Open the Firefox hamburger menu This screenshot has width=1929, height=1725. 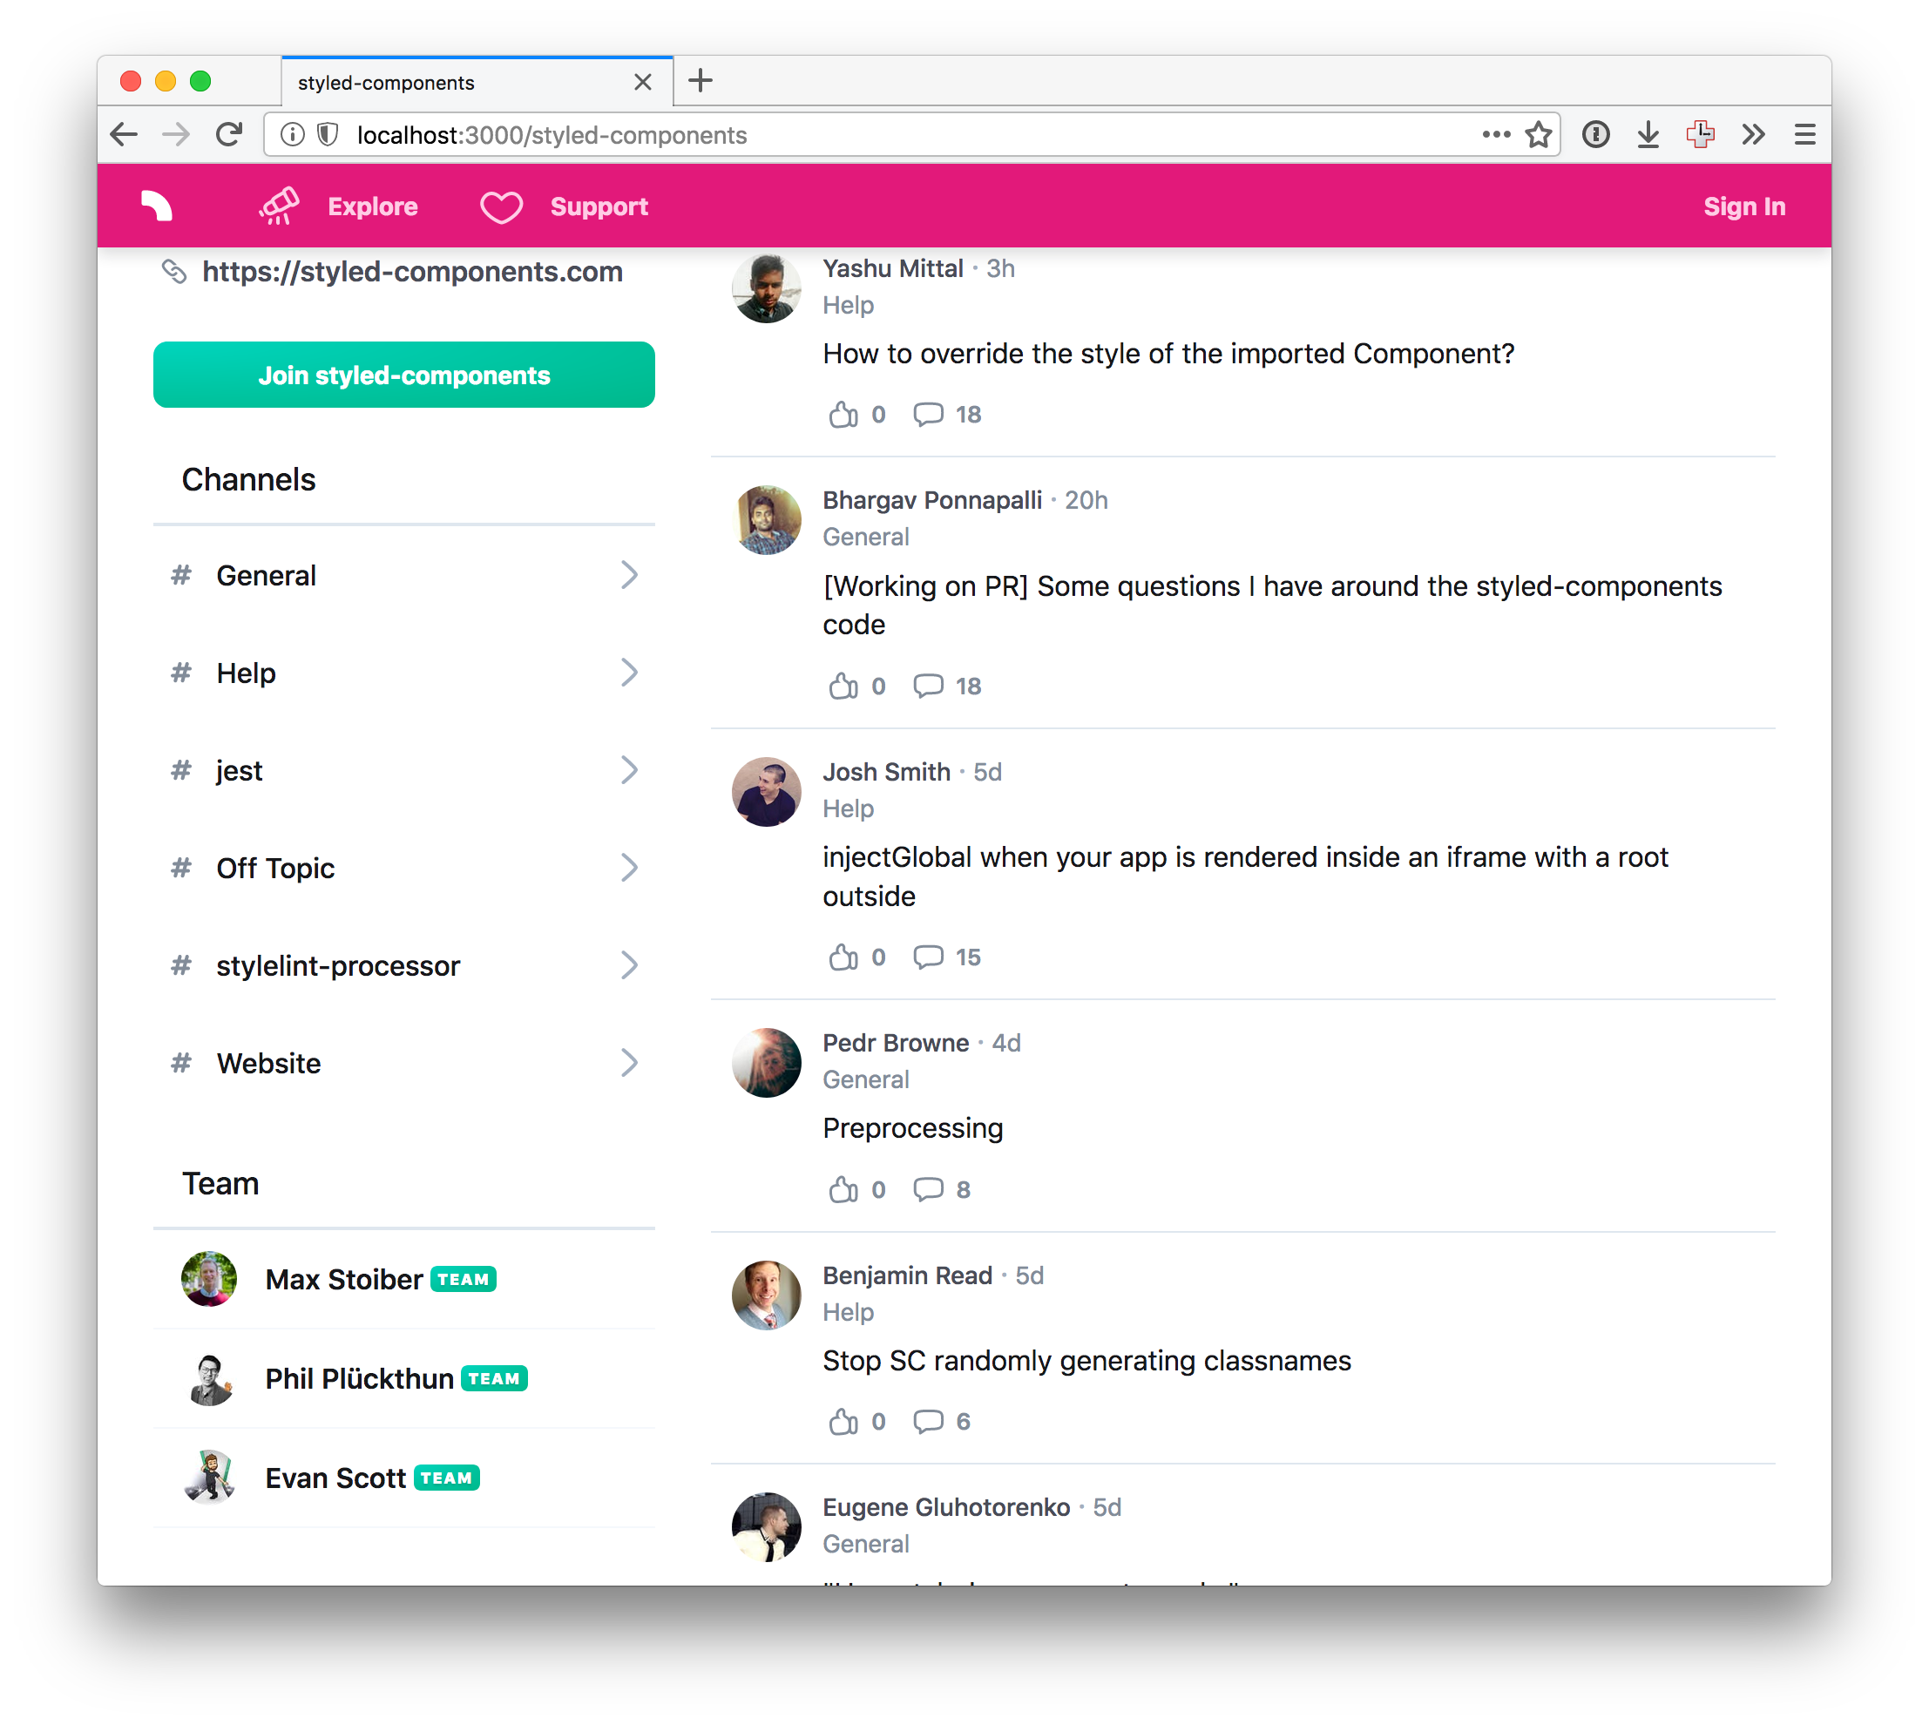[1804, 134]
